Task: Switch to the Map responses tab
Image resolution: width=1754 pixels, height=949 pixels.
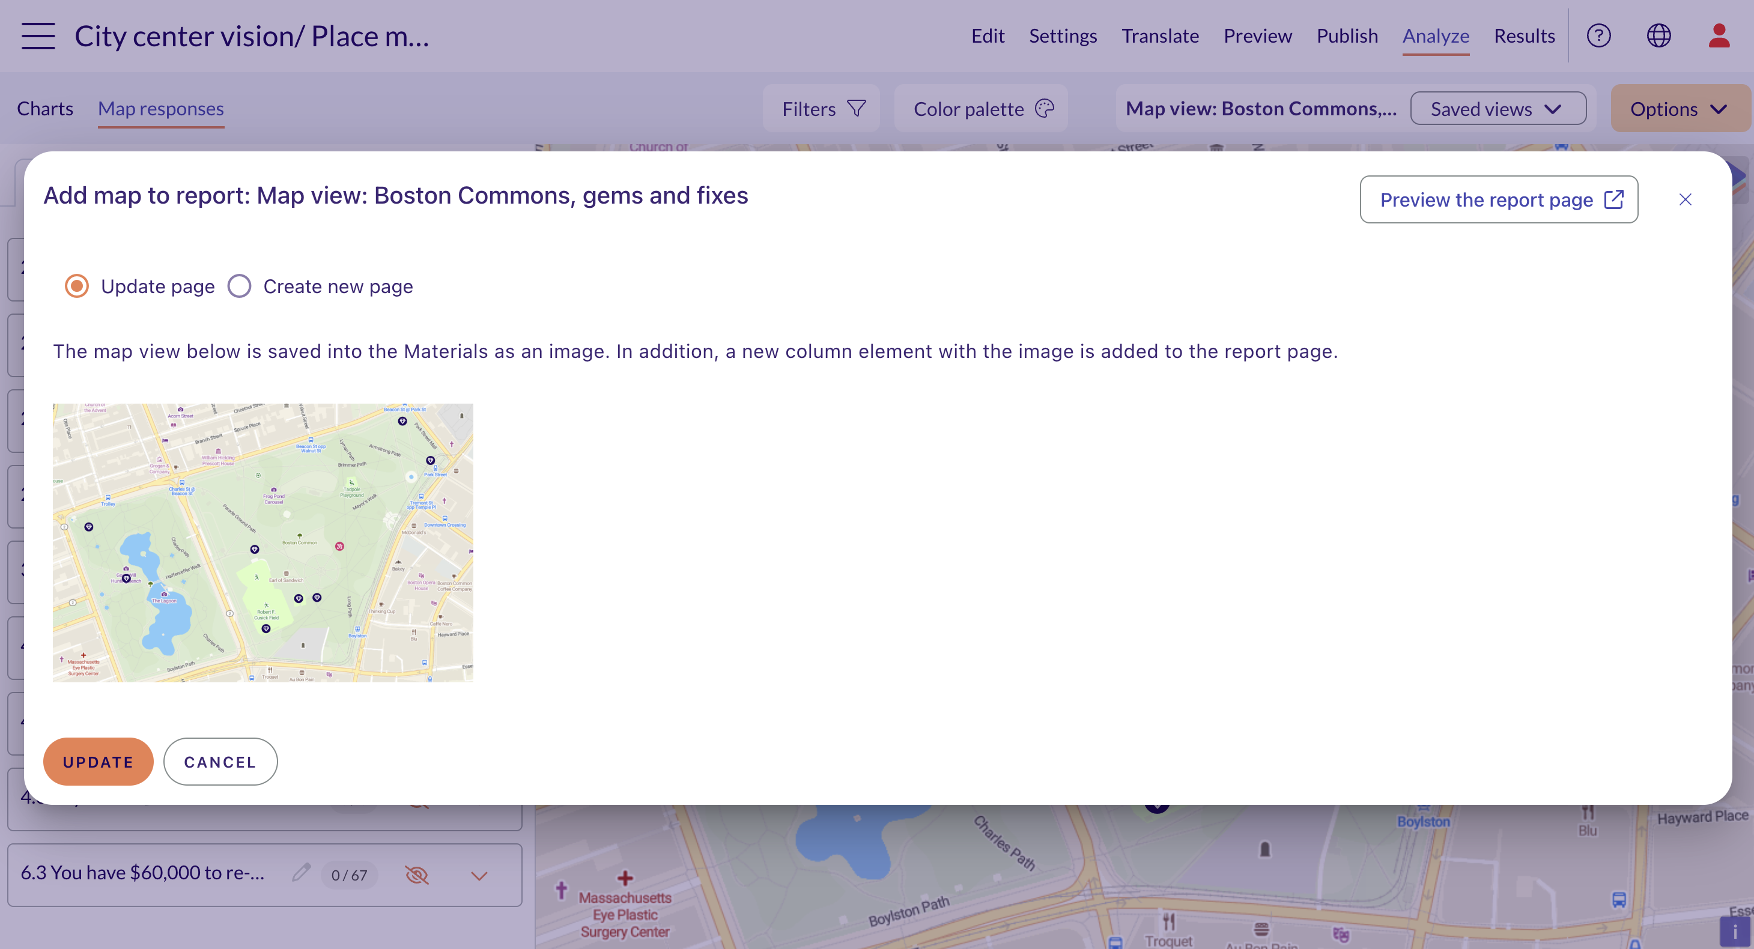Action: click(161, 108)
